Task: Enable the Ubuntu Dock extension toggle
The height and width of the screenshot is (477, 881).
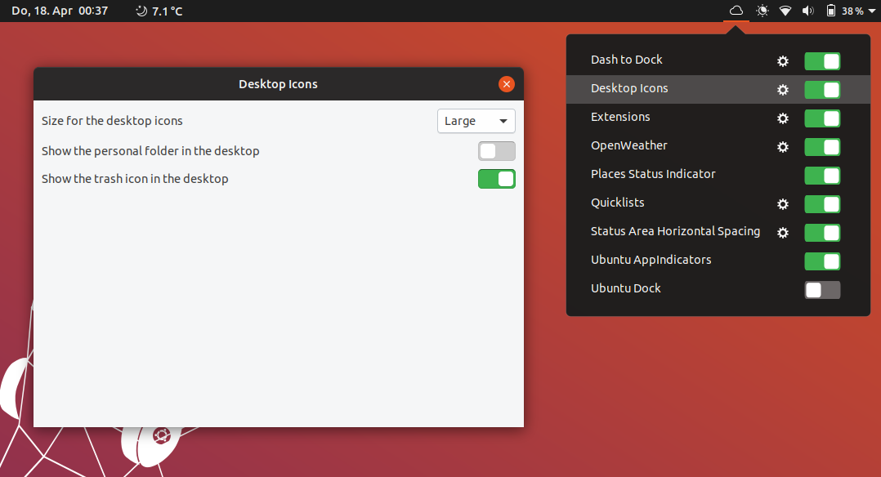Action: coord(822,290)
